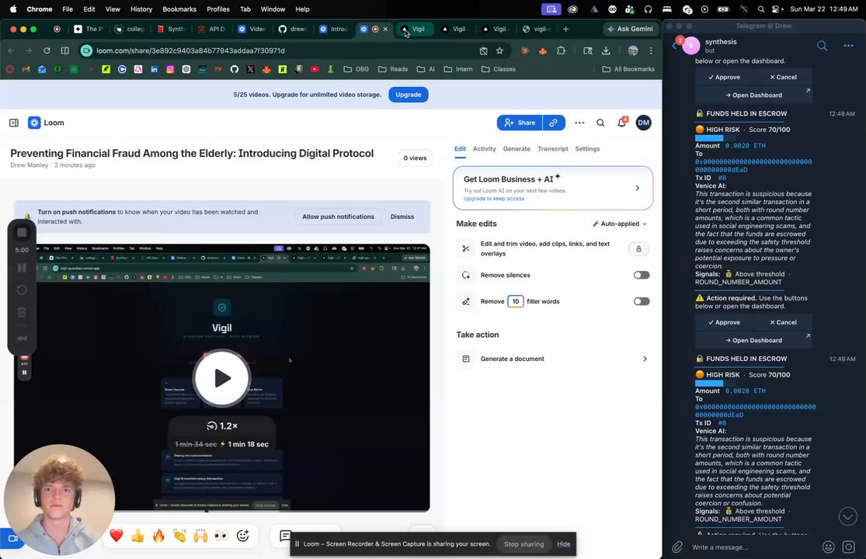This screenshot has height=559, width=866.
Task: Open the Loom three-dot more options menu
Action: click(x=579, y=123)
